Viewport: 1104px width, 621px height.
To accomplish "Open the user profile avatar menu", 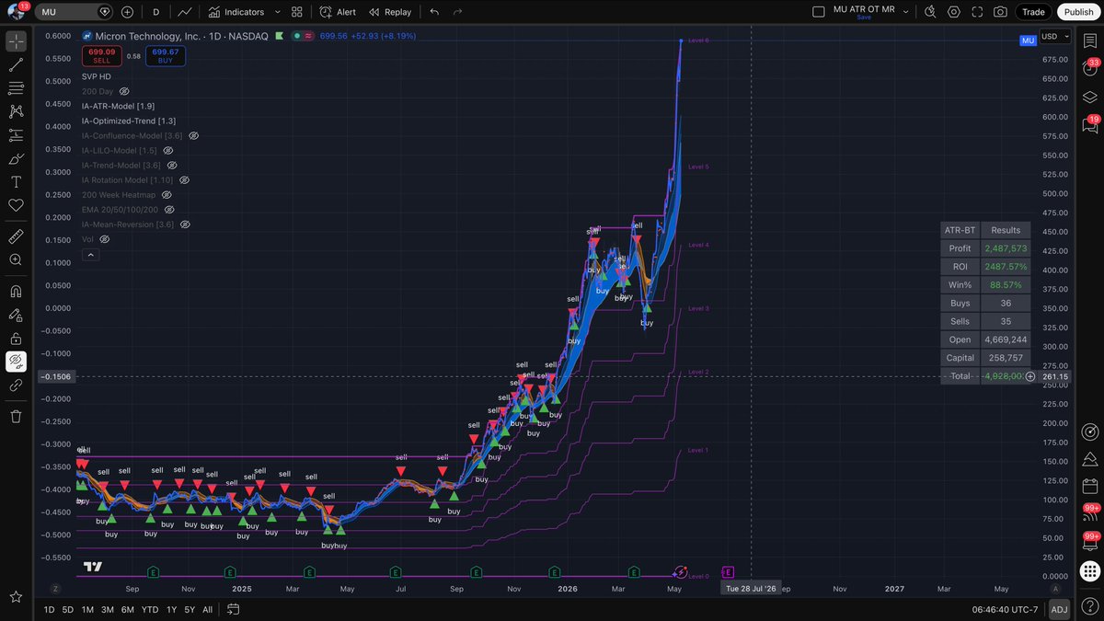I will pyautogui.click(x=16, y=12).
